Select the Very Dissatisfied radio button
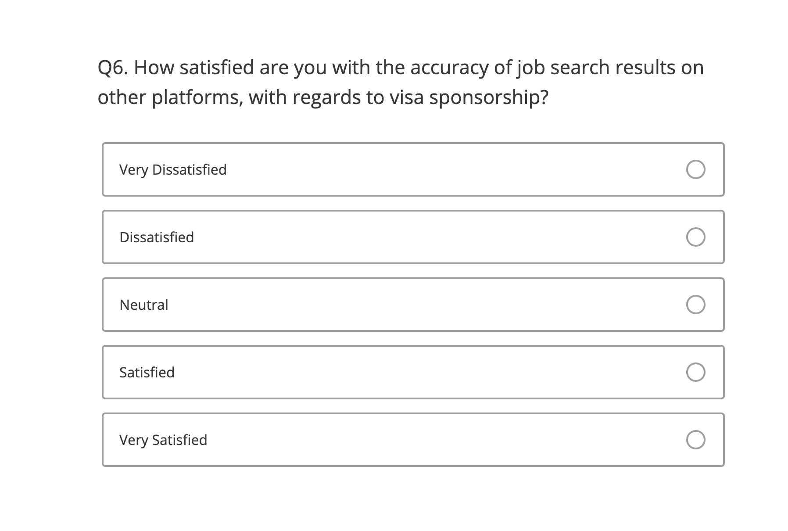The height and width of the screenshot is (531, 788). click(x=695, y=169)
